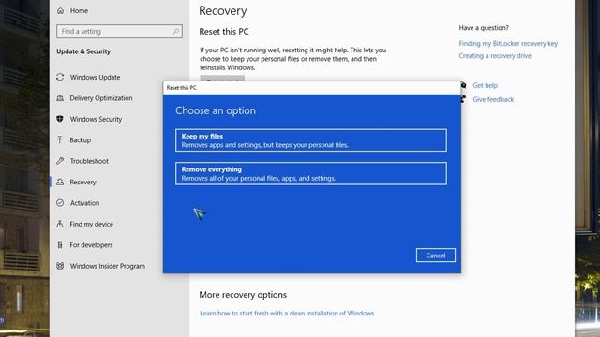
Task: Select For developers in sidebar
Action: point(91,245)
